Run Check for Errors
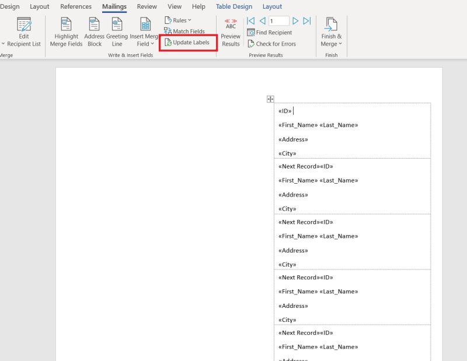Viewport: 467px width, 361px height. coord(272,43)
